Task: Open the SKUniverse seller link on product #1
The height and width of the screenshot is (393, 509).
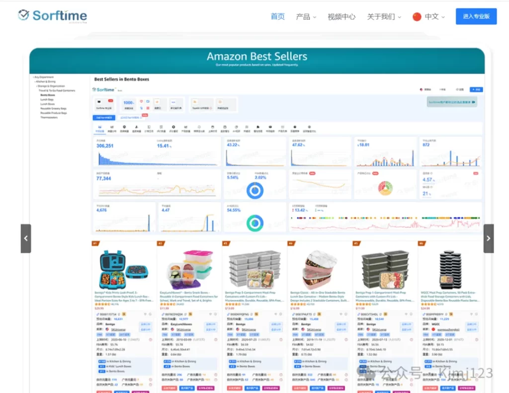Action: pos(118,329)
